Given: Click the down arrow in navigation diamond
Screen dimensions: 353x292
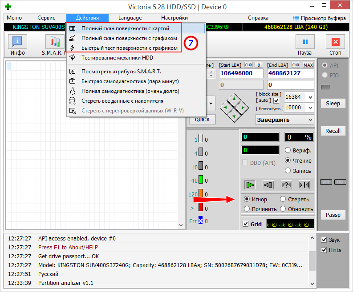Looking at the screenshot, I should click(234, 116).
